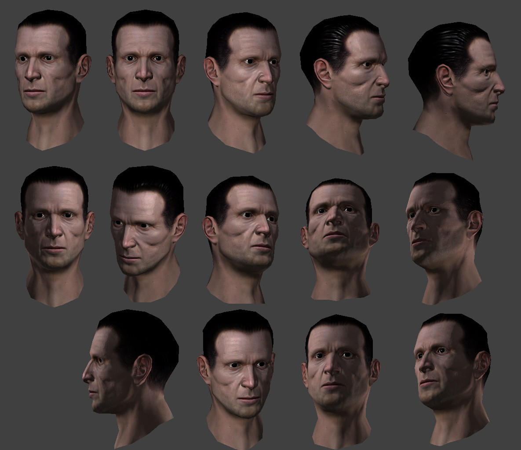Select the middle-row three-quarter head facing right
The width and height of the screenshot is (521, 450).
pyautogui.click(x=240, y=240)
